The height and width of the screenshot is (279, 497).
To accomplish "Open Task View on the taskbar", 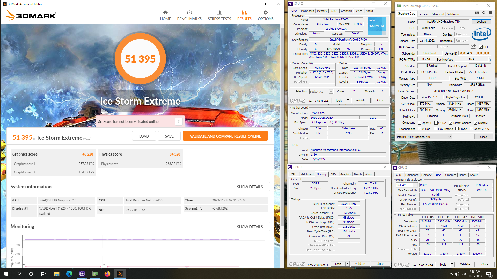I will click(x=43, y=274).
